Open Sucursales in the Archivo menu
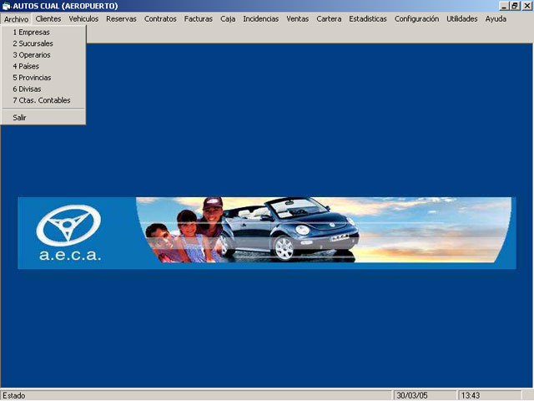Screen dimensions: 534x401 33,43
